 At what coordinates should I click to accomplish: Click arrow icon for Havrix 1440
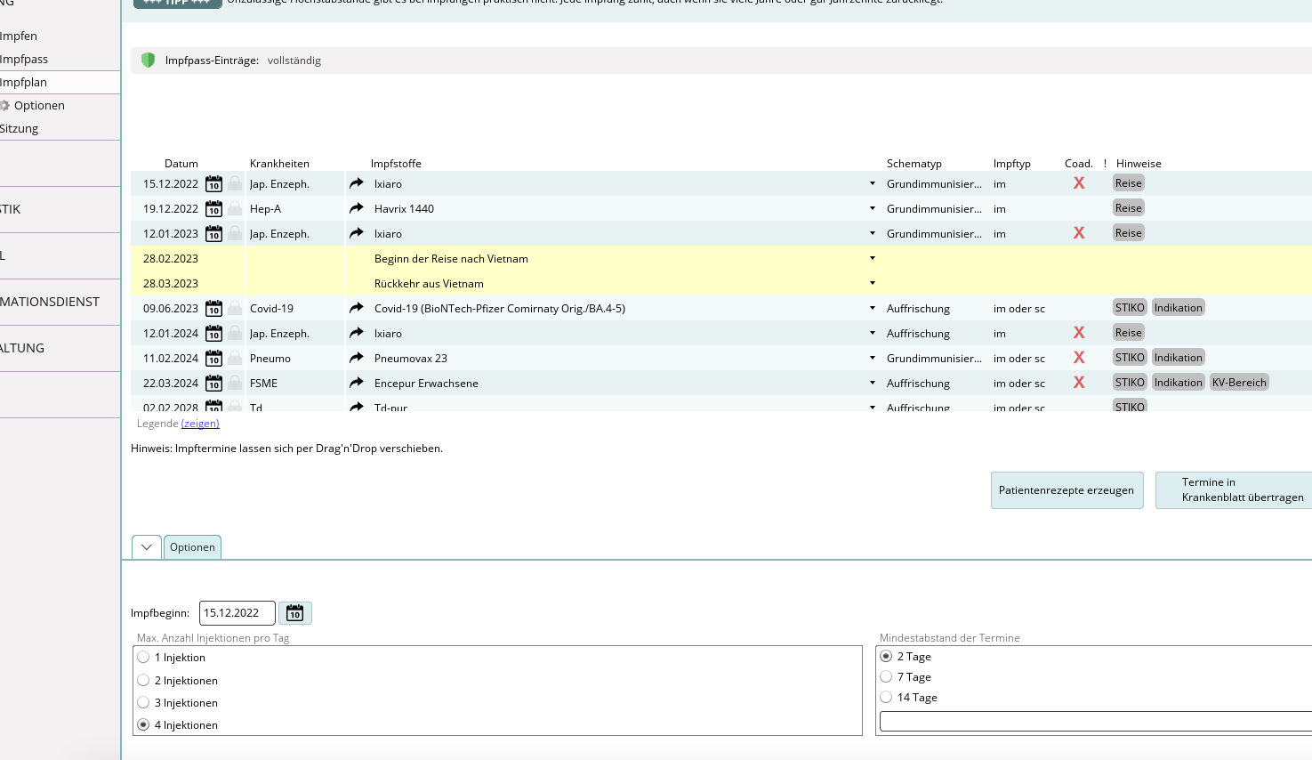357,208
